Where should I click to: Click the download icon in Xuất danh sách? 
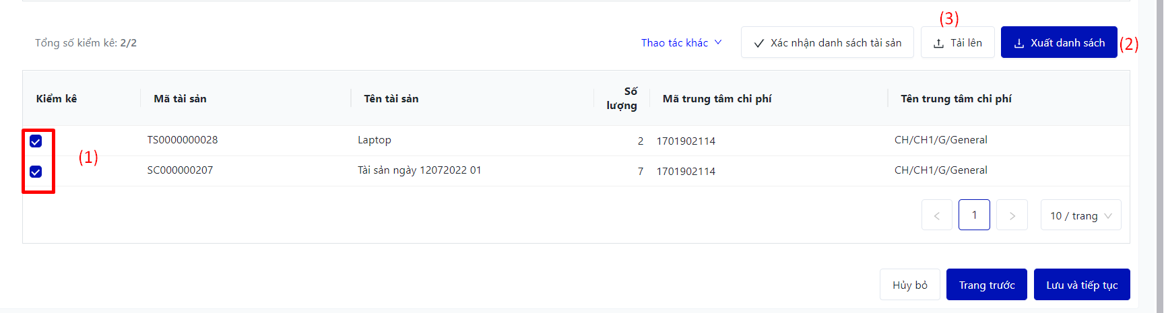click(1019, 43)
